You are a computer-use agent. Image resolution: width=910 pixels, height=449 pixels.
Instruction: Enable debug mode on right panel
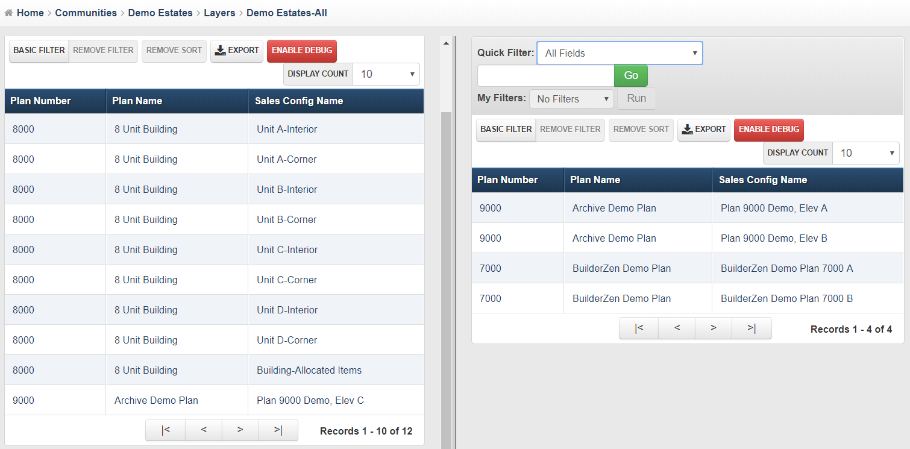[x=768, y=130]
